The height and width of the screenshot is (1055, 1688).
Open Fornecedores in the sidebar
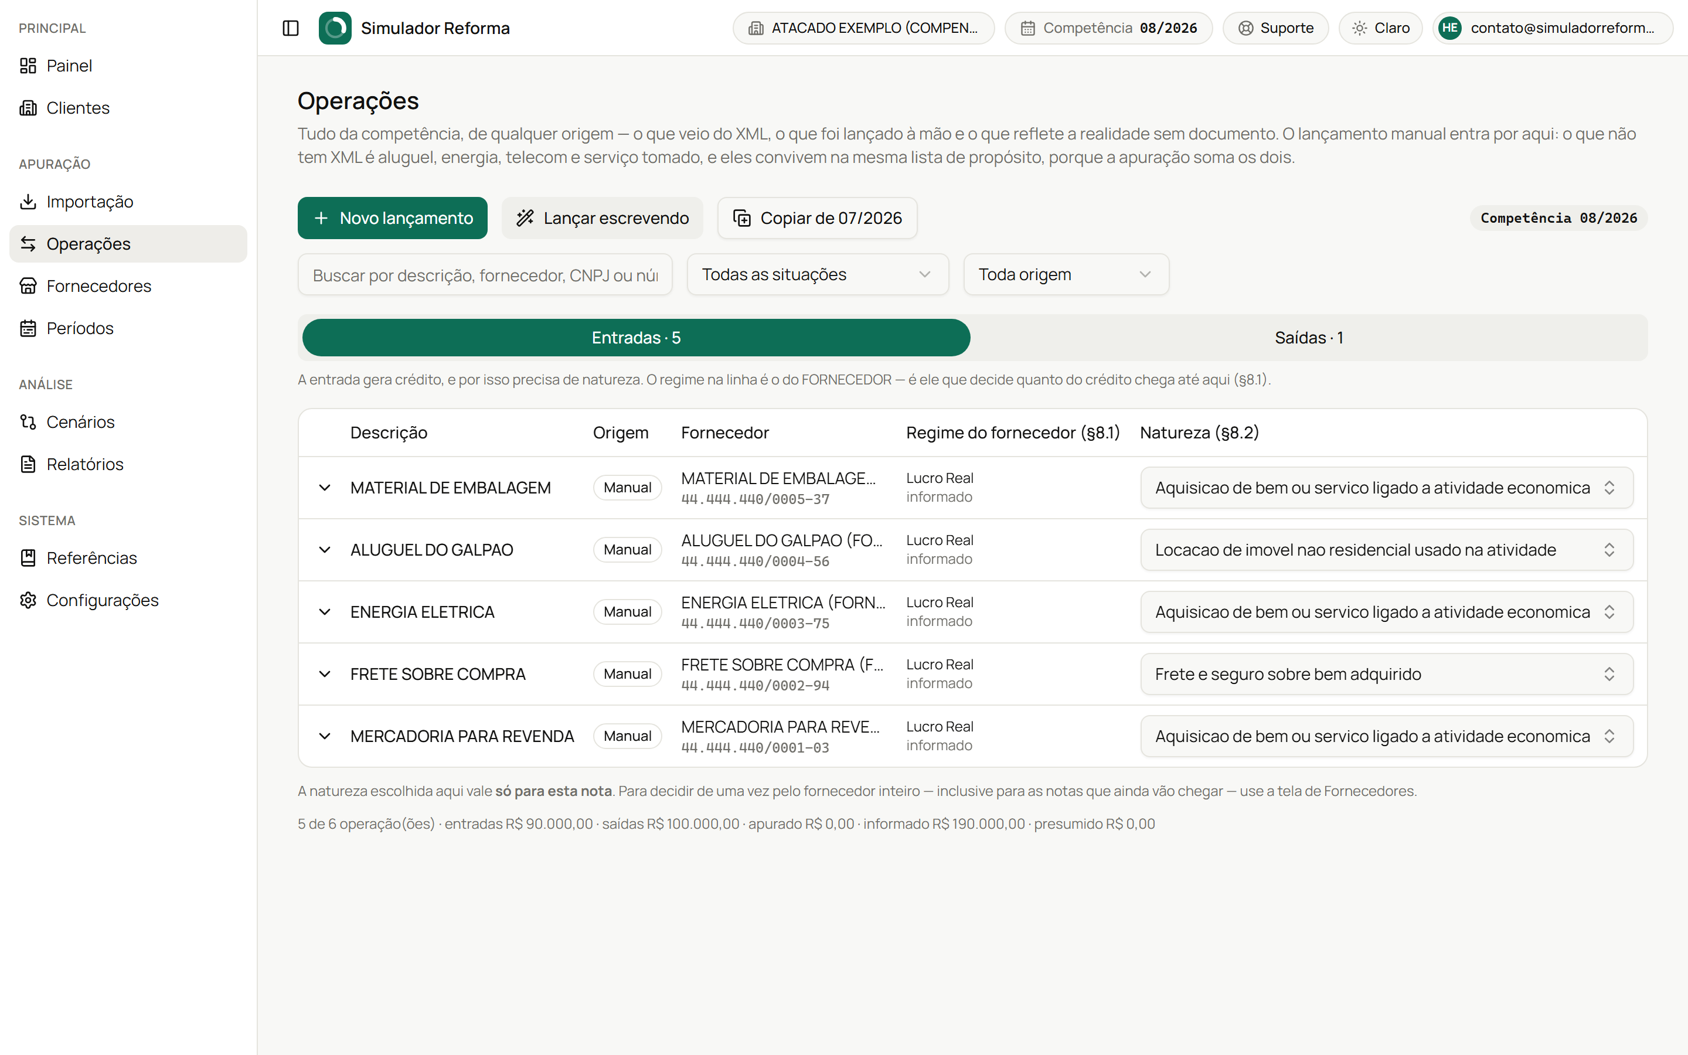(128, 286)
